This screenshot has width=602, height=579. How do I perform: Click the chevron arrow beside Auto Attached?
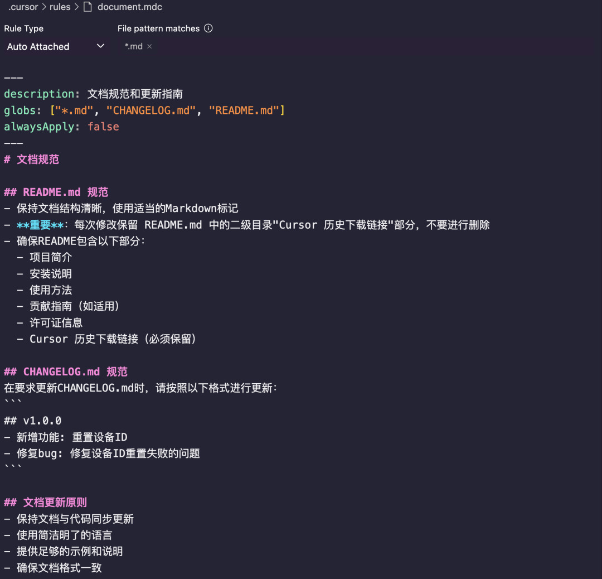(100, 46)
